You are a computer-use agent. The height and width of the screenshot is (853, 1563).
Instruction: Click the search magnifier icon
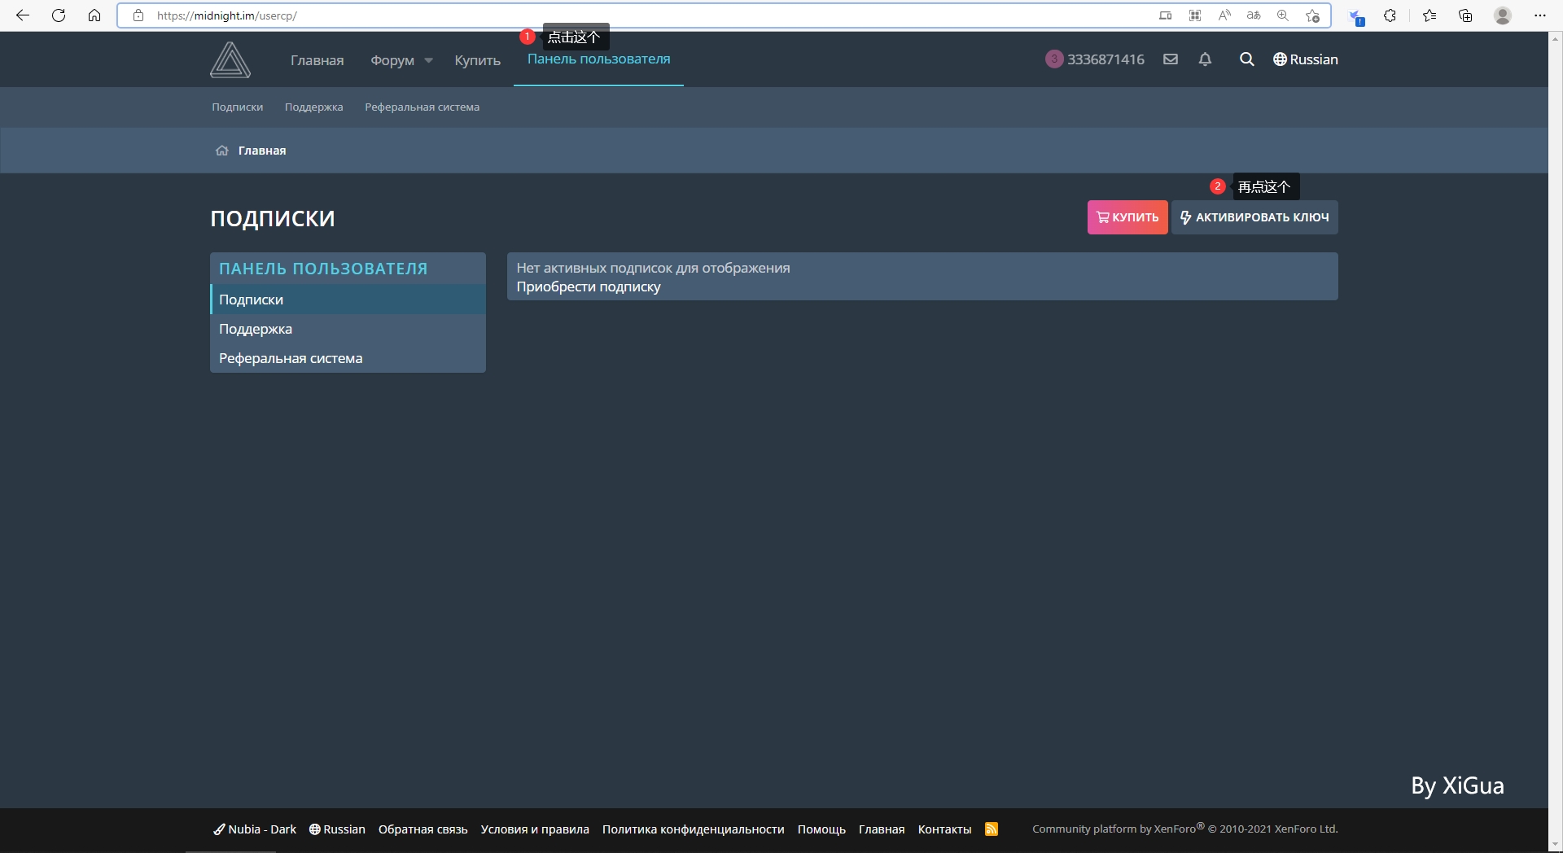click(1246, 59)
